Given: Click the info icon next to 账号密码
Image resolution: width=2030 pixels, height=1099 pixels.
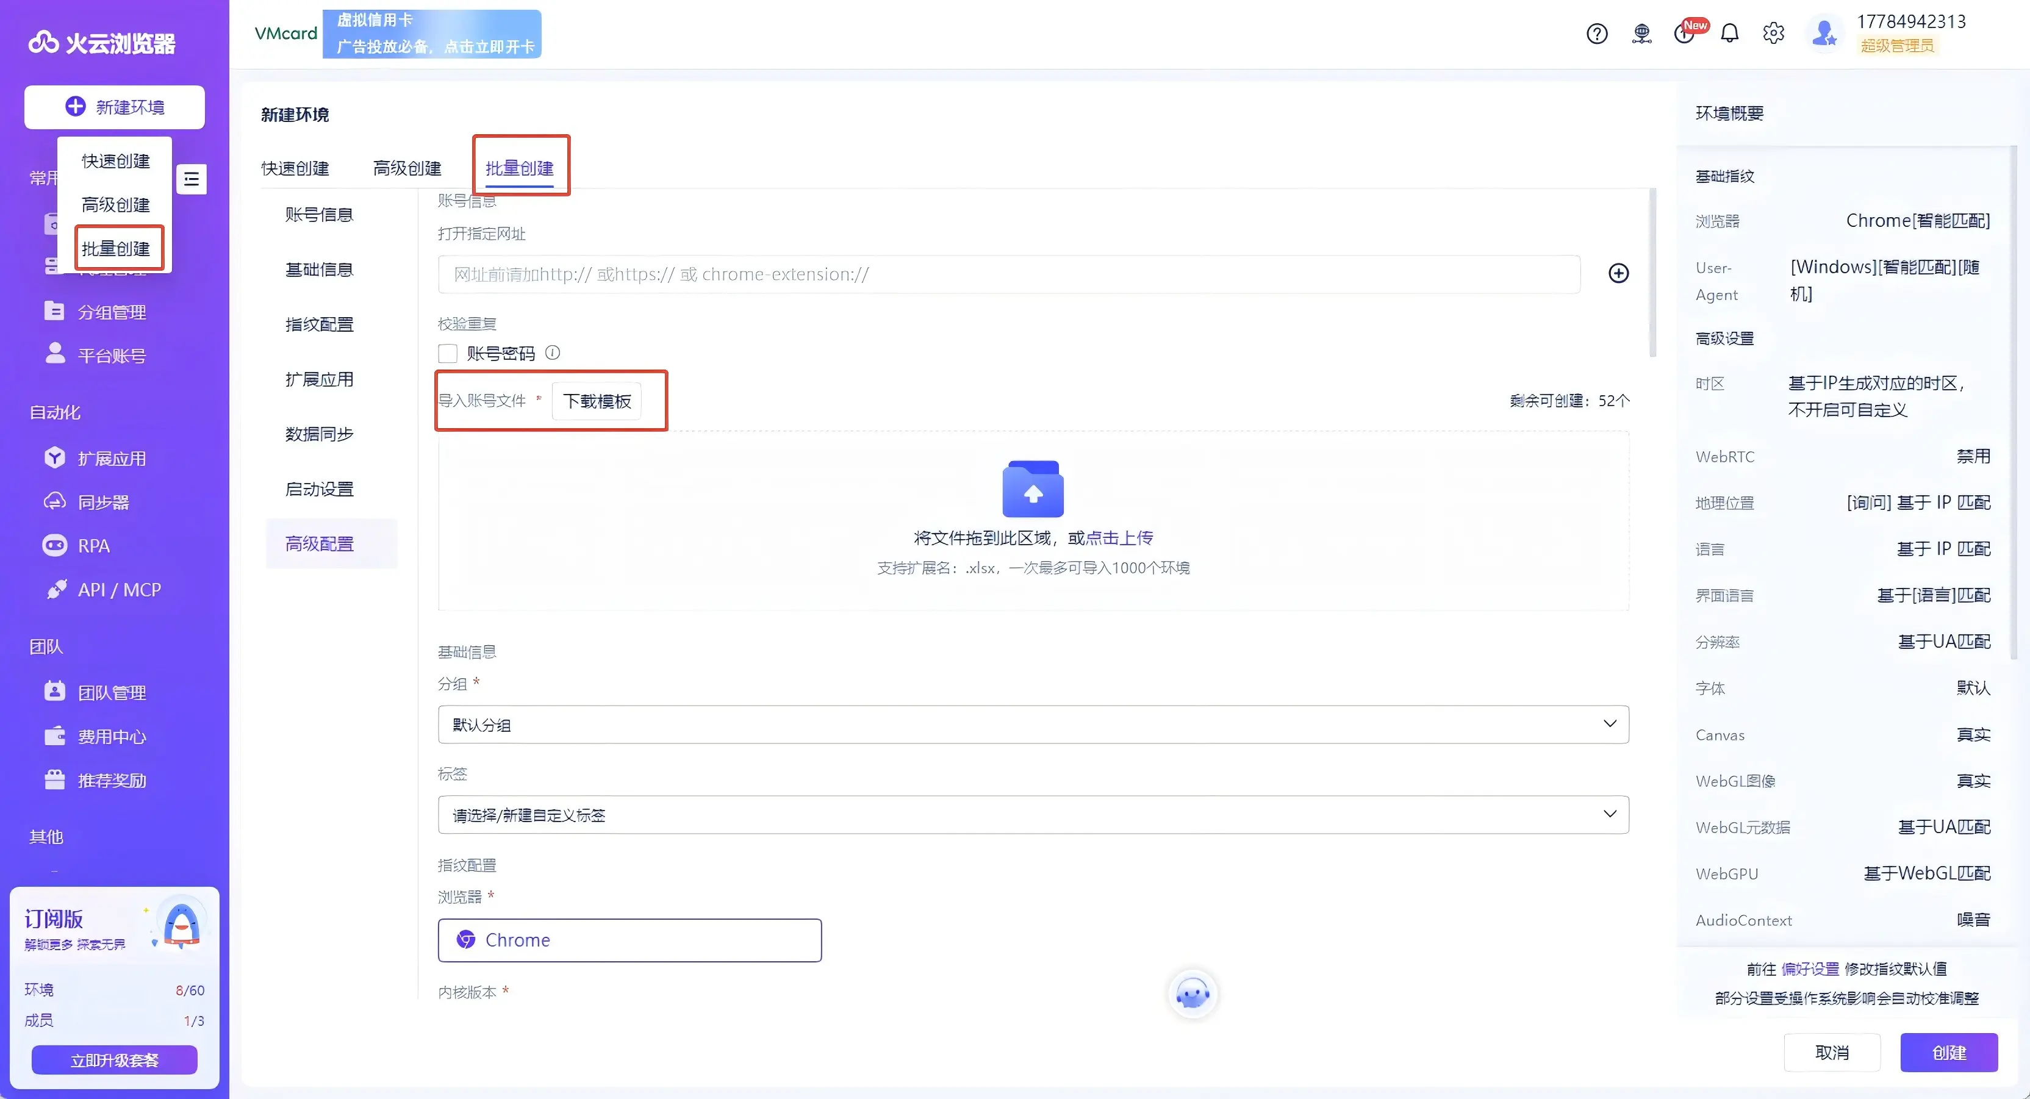Looking at the screenshot, I should point(553,353).
